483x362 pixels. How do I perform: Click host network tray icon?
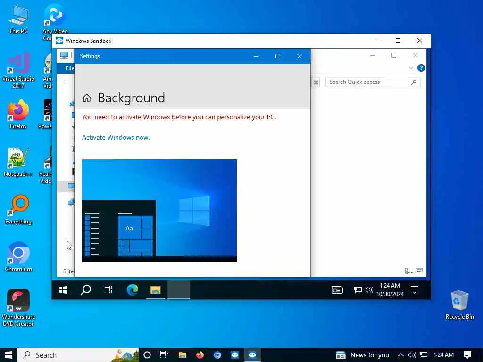424,355
